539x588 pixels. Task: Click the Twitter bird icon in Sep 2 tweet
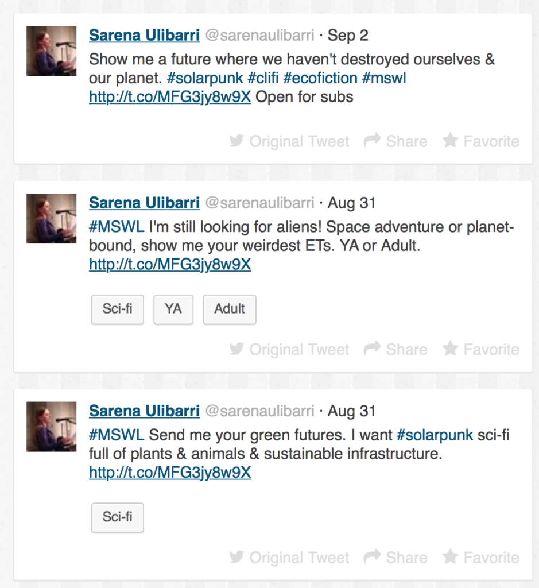[236, 141]
